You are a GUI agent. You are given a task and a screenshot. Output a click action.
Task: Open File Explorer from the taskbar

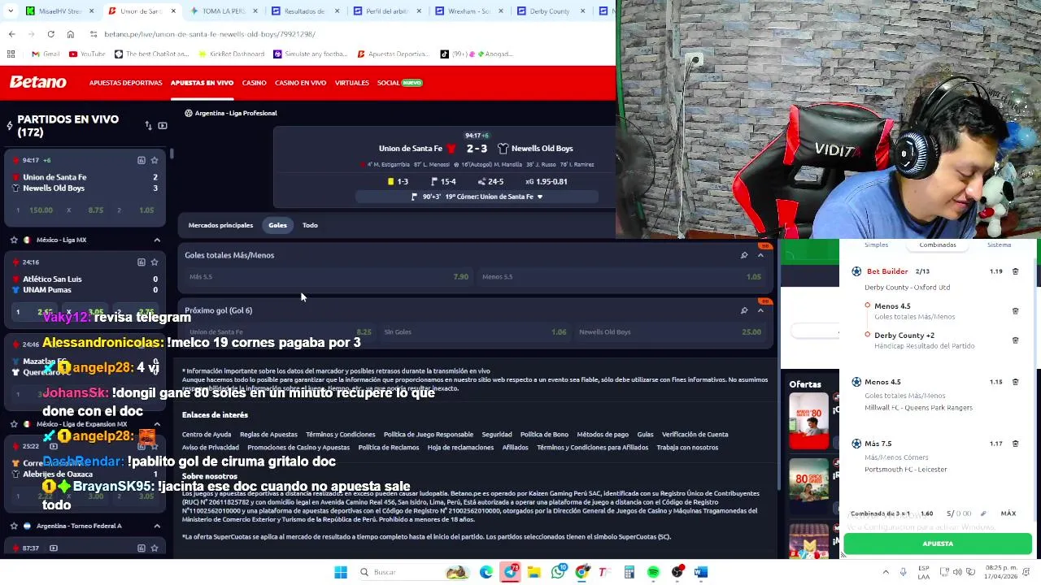[534, 572]
